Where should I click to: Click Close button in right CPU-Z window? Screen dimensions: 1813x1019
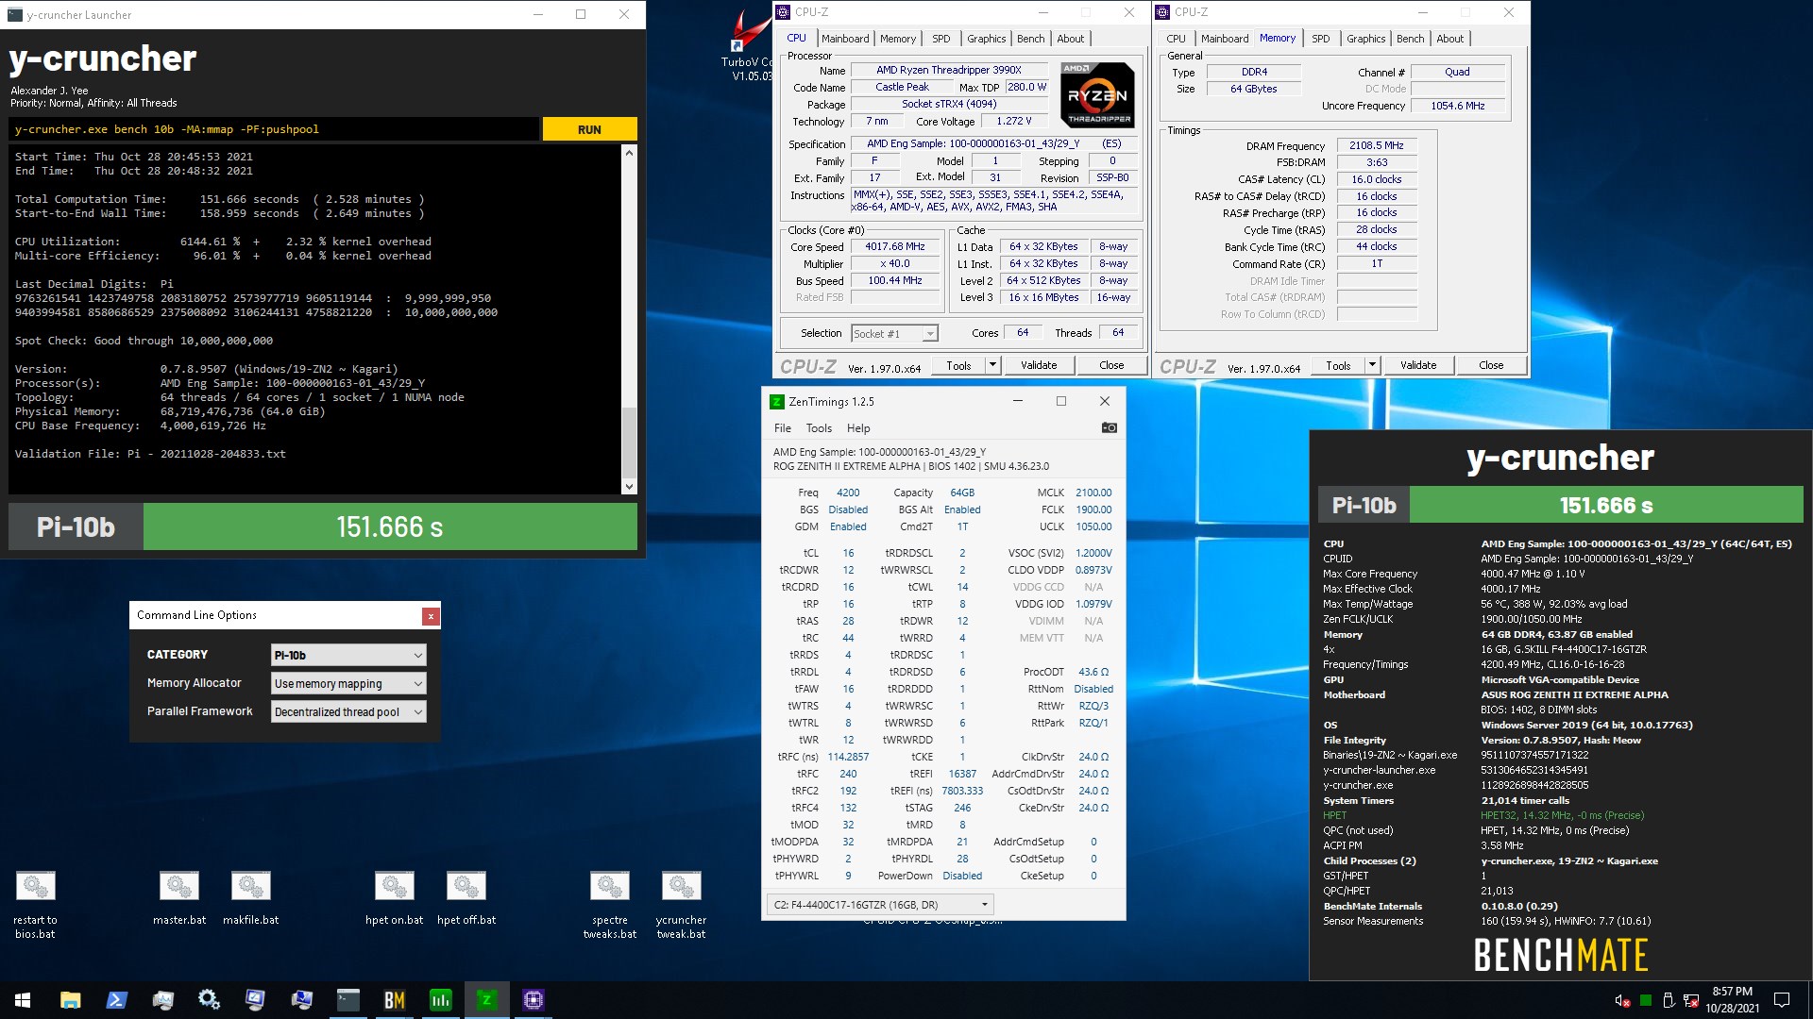[x=1491, y=365]
